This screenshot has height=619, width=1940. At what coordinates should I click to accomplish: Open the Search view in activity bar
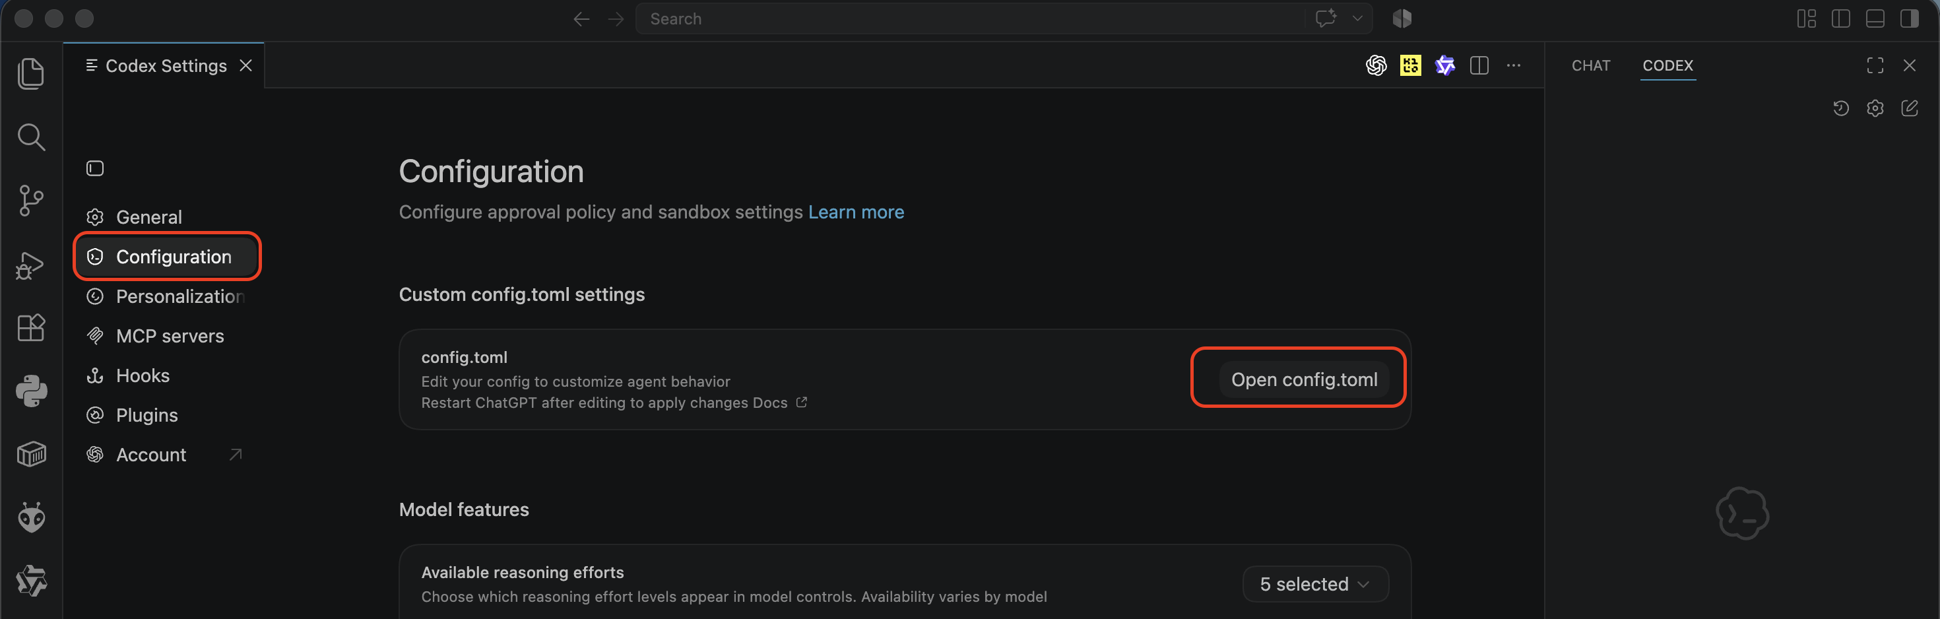coord(31,138)
